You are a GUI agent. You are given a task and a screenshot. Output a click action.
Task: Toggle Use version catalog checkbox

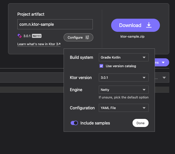click(x=101, y=66)
